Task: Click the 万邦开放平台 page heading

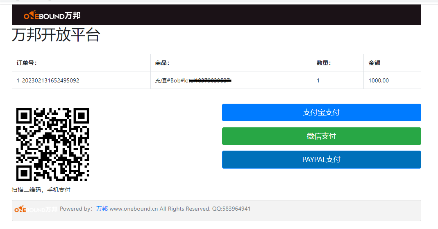Action: (56, 36)
